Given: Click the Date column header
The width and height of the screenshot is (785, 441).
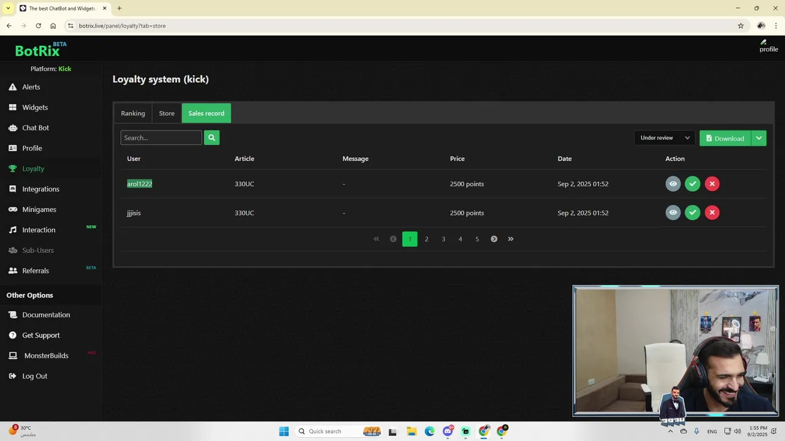Looking at the screenshot, I should pos(564,159).
